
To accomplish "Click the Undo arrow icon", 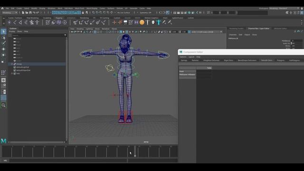I will point(34,13).
